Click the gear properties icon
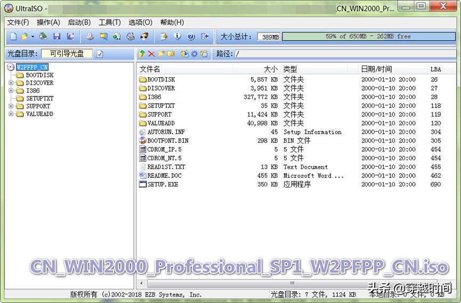Screen dimensions: 461x303 pyautogui.click(x=195, y=54)
